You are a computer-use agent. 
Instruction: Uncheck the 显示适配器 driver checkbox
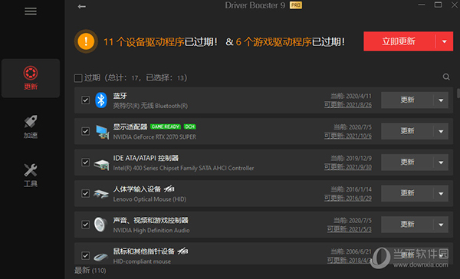click(85, 131)
